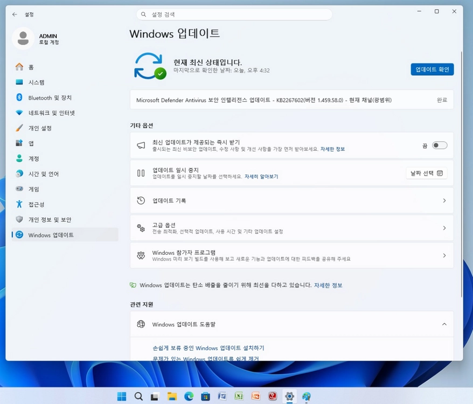Screen dimensions: 473x404
Task: Open Bluetooth 및 장치 category
Action: pyautogui.click(x=65, y=97)
